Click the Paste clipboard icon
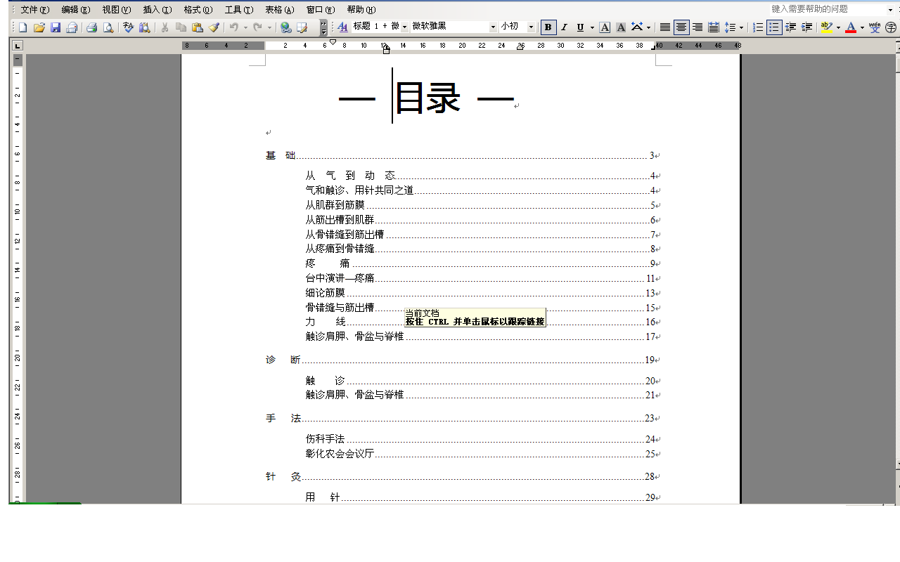The width and height of the screenshot is (900, 562). tap(198, 27)
